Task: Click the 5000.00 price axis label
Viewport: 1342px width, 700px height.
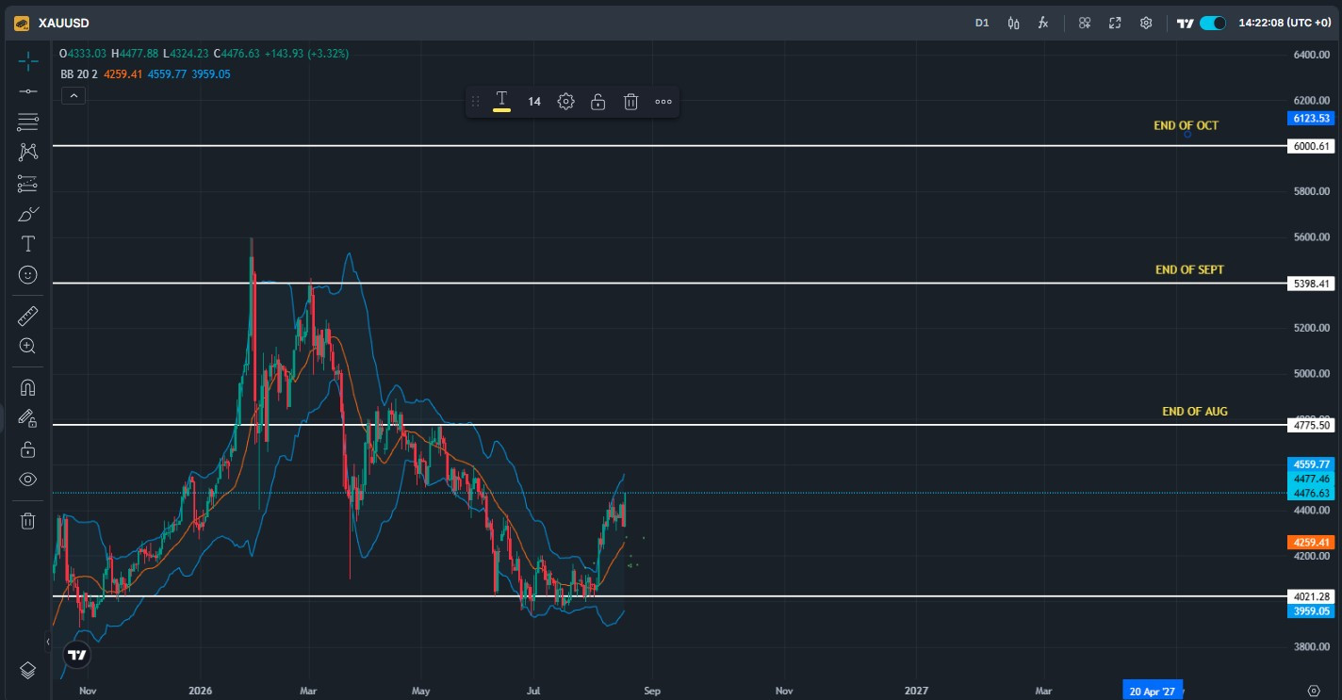Action: [x=1311, y=374]
